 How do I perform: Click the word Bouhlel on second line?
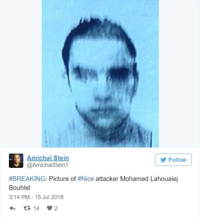(x=19, y=188)
